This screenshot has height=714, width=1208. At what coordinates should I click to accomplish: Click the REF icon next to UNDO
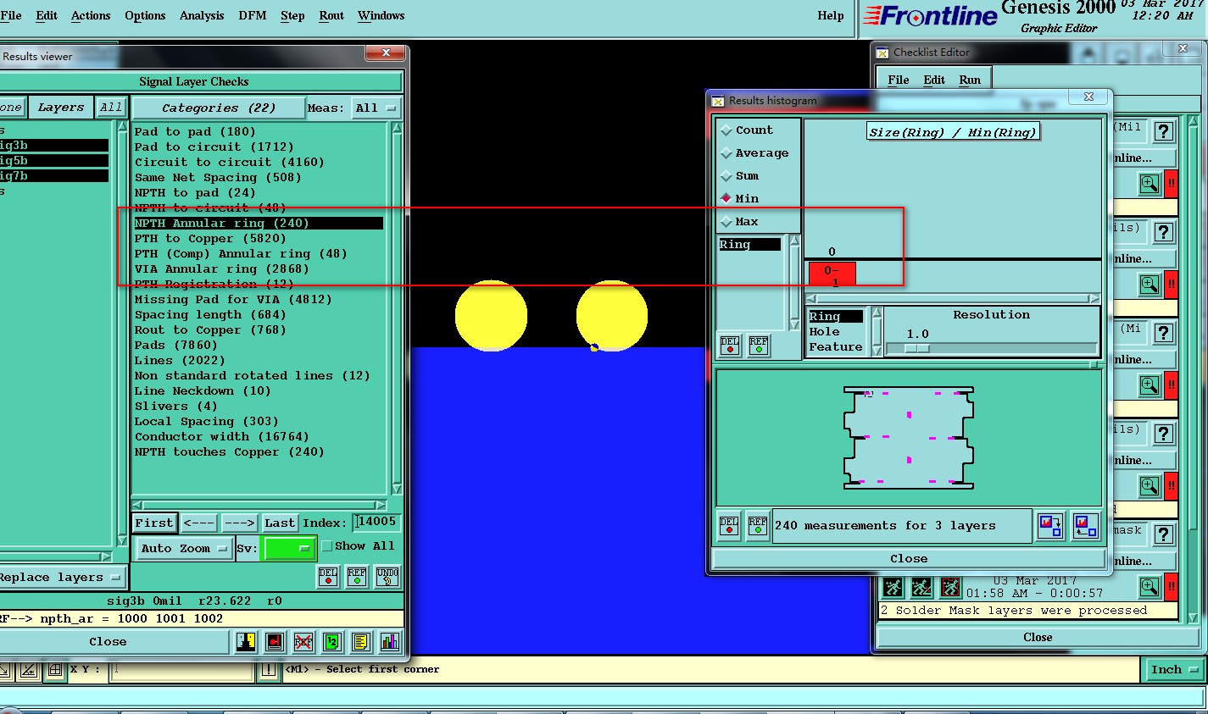[x=357, y=577]
